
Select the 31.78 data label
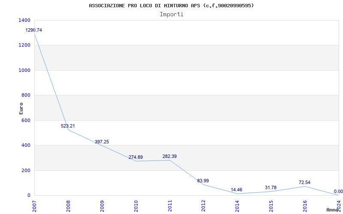tap(271, 187)
